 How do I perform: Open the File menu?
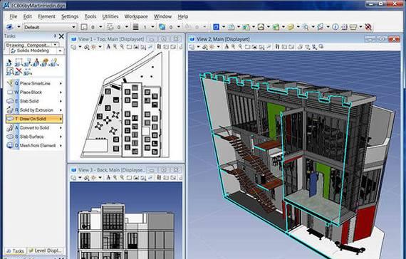pos(14,16)
